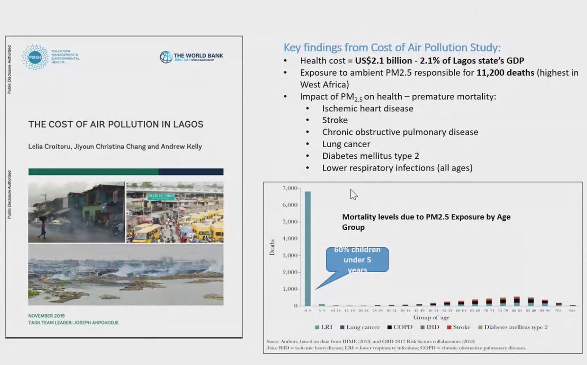Click the COPD legend color swatch
Image resolution: width=587 pixels, height=365 pixels.
pyautogui.click(x=390, y=327)
